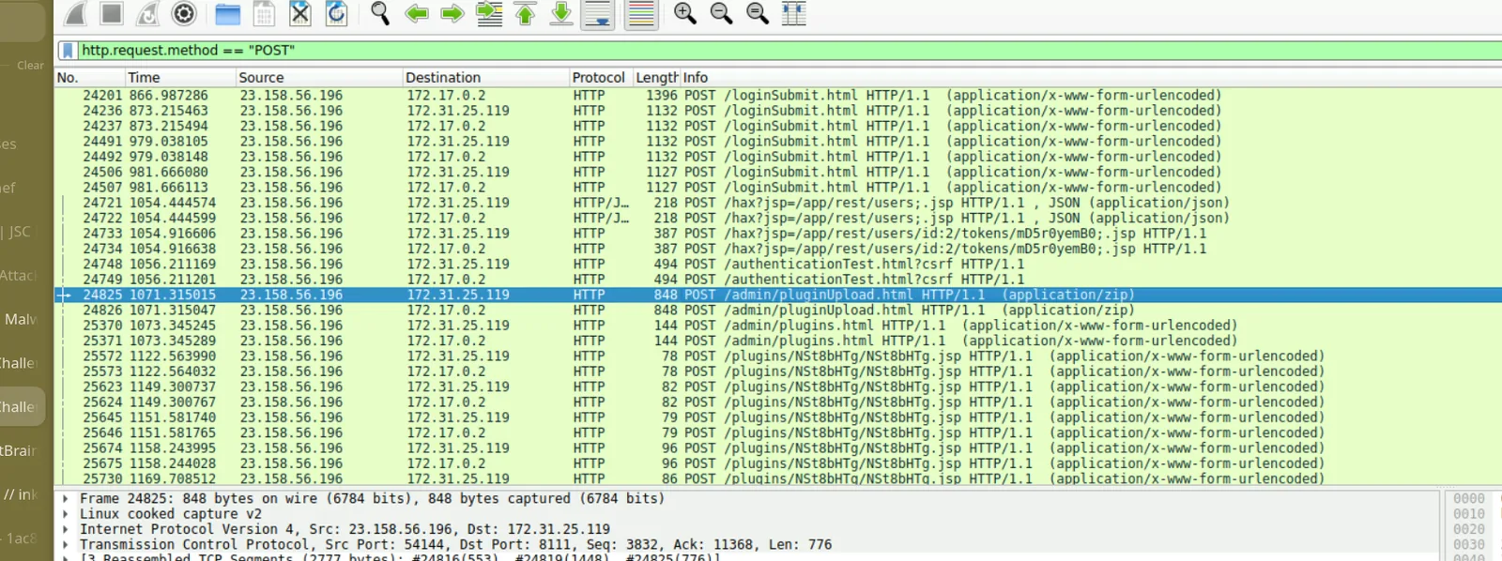Image resolution: width=1502 pixels, height=561 pixels.
Task: Sort by the Destination column header
Action: [485, 78]
